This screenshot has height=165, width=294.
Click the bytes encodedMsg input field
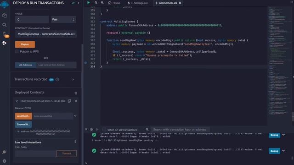[52, 116]
